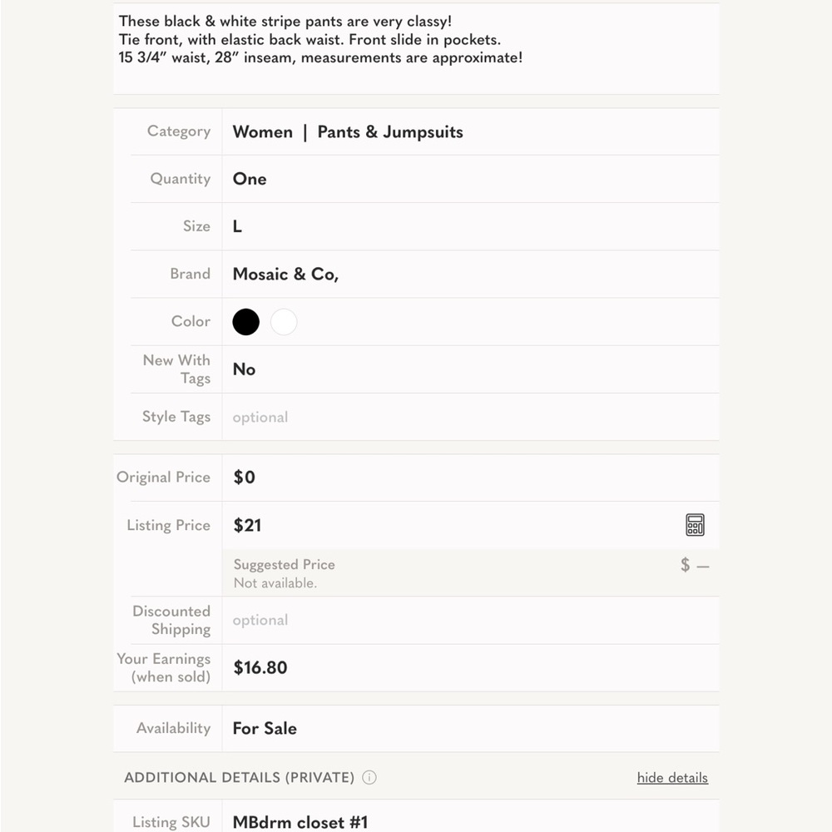
Task: Open the listing price calculator icon
Action: [695, 525]
